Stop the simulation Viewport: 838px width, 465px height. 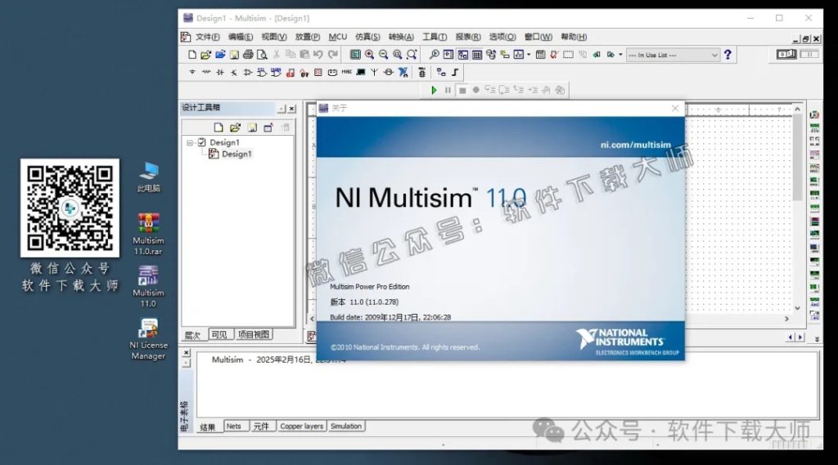[x=462, y=90]
